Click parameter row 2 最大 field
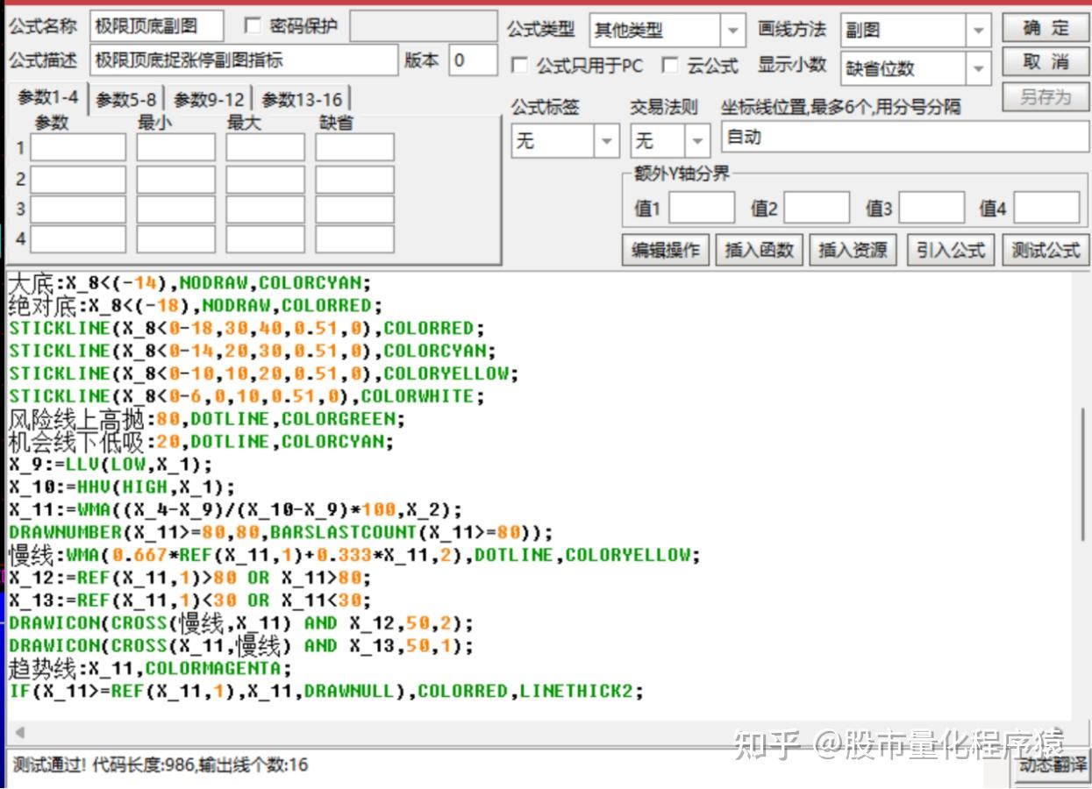Screen dimensions: 1092x789 pyautogui.click(x=265, y=180)
